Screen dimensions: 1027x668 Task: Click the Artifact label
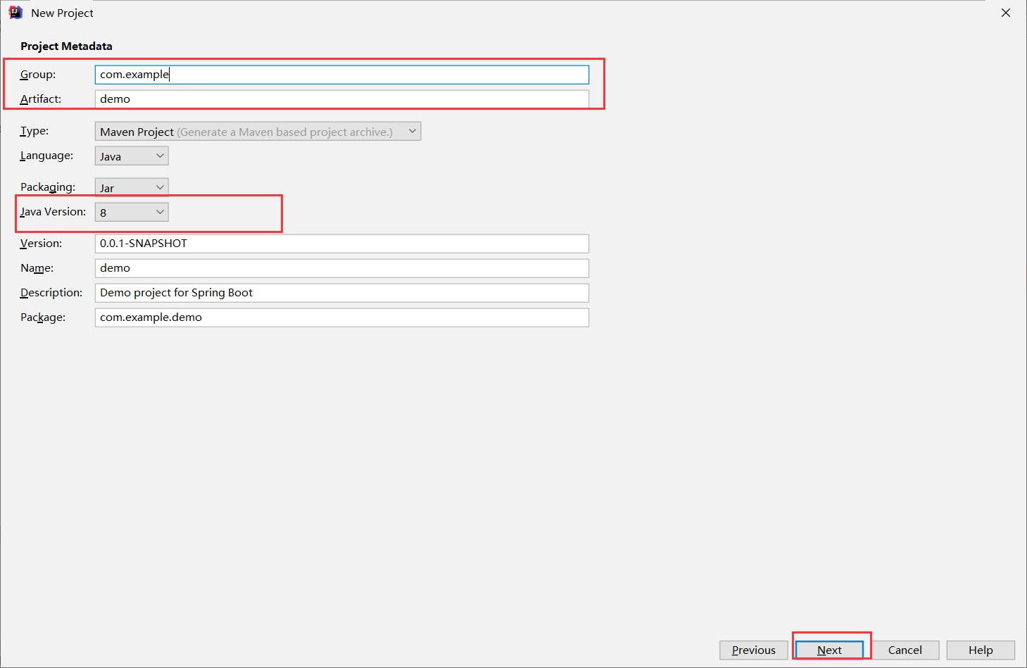coord(41,99)
